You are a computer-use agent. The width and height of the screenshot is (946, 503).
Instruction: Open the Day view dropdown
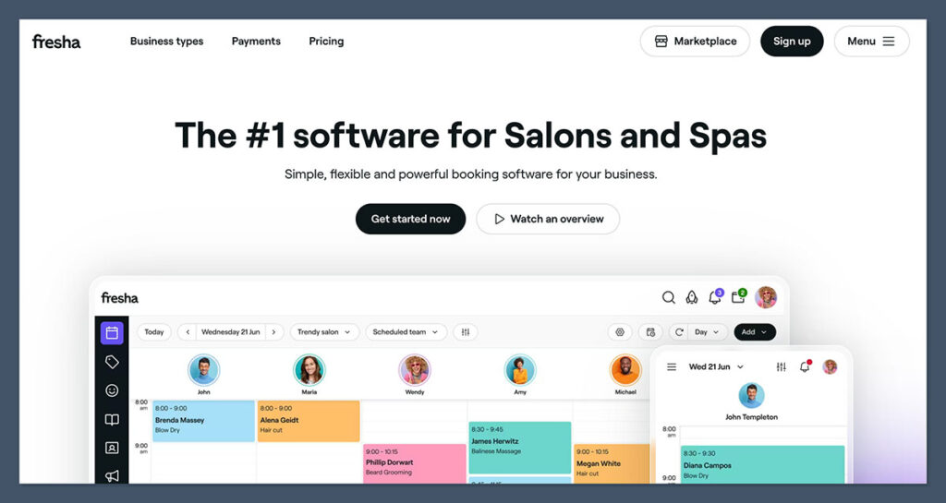(707, 332)
